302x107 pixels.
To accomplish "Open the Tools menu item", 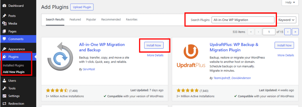I will tap(18, 88).
